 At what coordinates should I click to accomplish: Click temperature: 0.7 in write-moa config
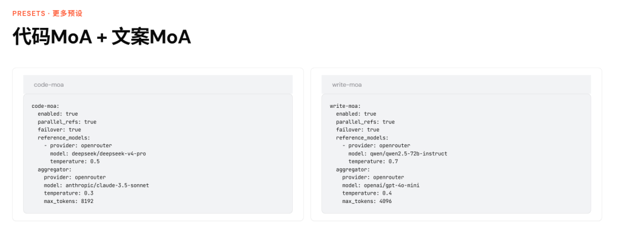pyautogui.click(x=373, y=162)
